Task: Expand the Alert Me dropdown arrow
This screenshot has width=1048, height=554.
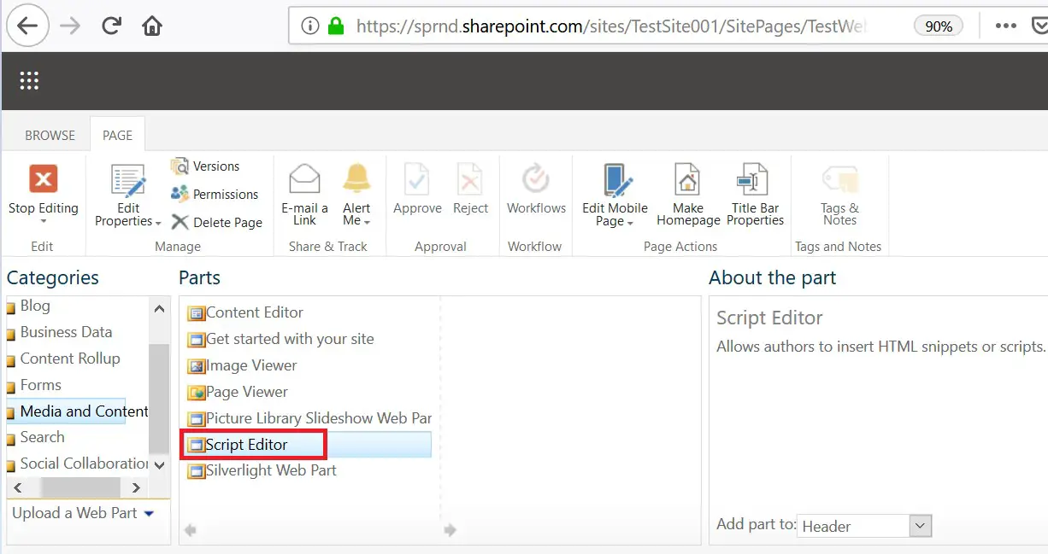Action: click(x=367, y=223)
